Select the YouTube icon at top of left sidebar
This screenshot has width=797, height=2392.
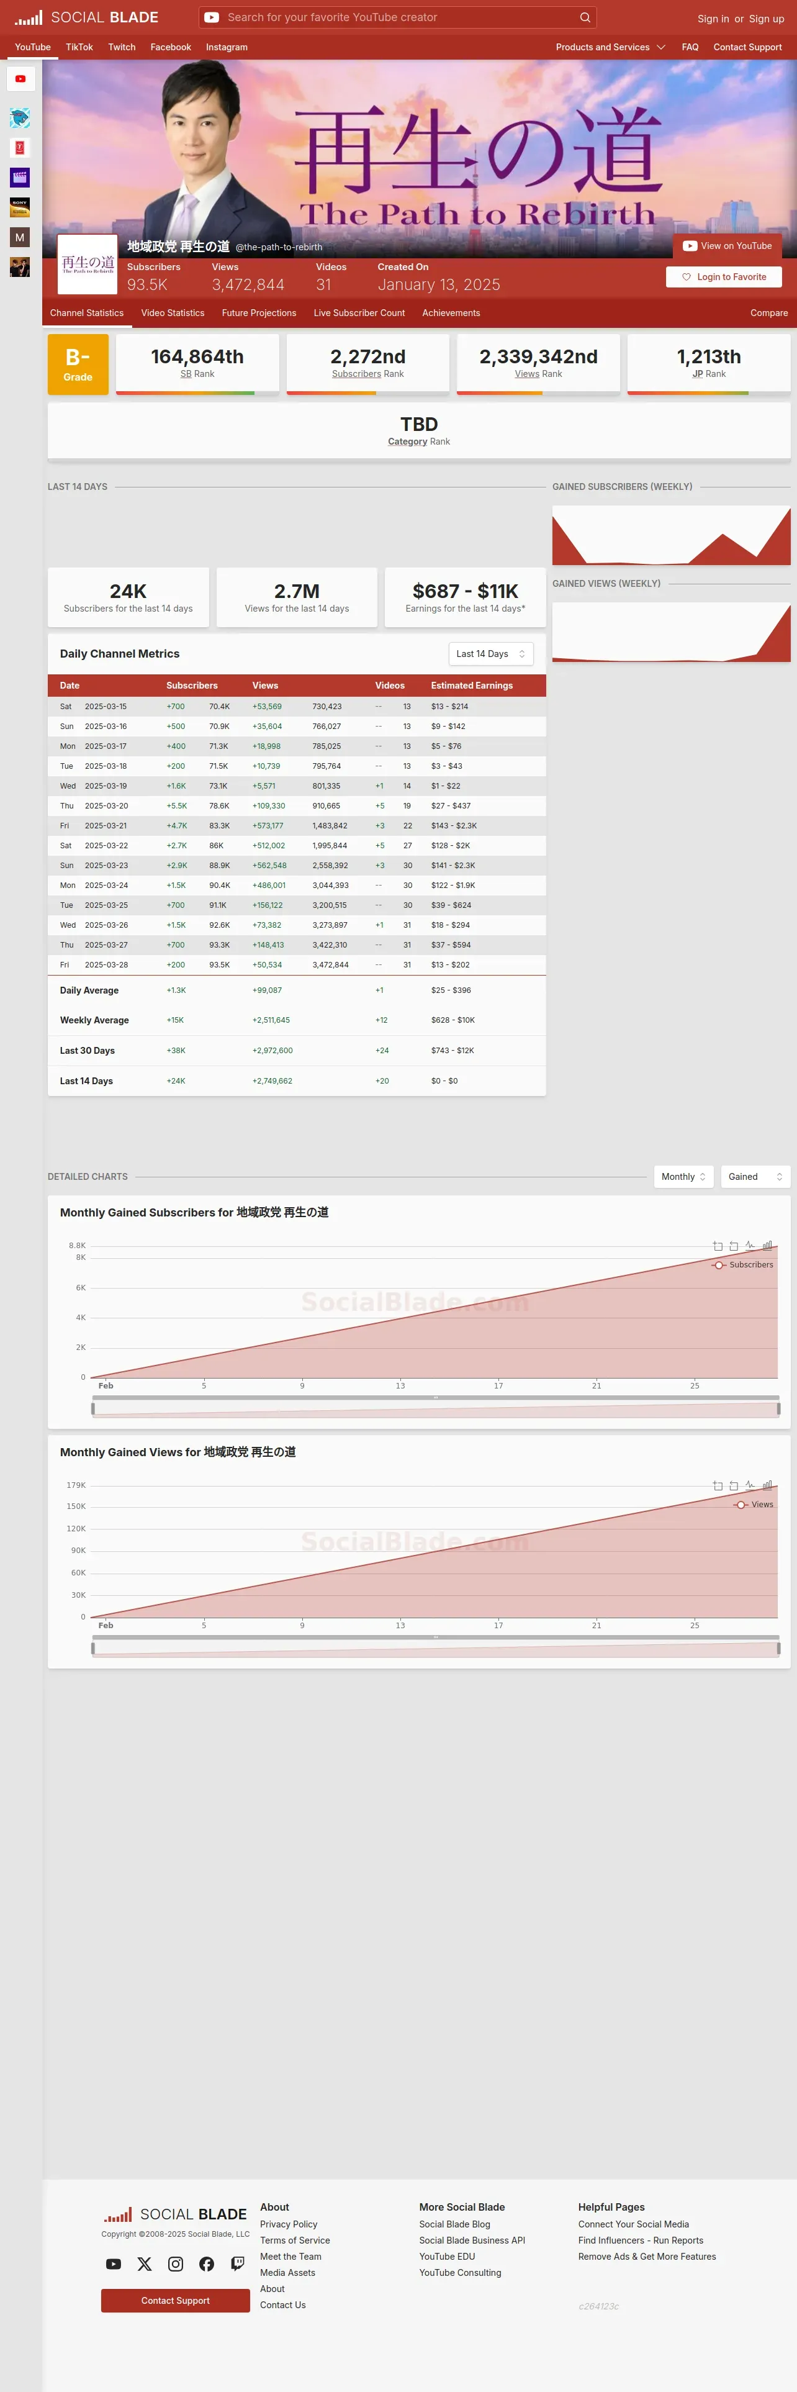[20, 79]
